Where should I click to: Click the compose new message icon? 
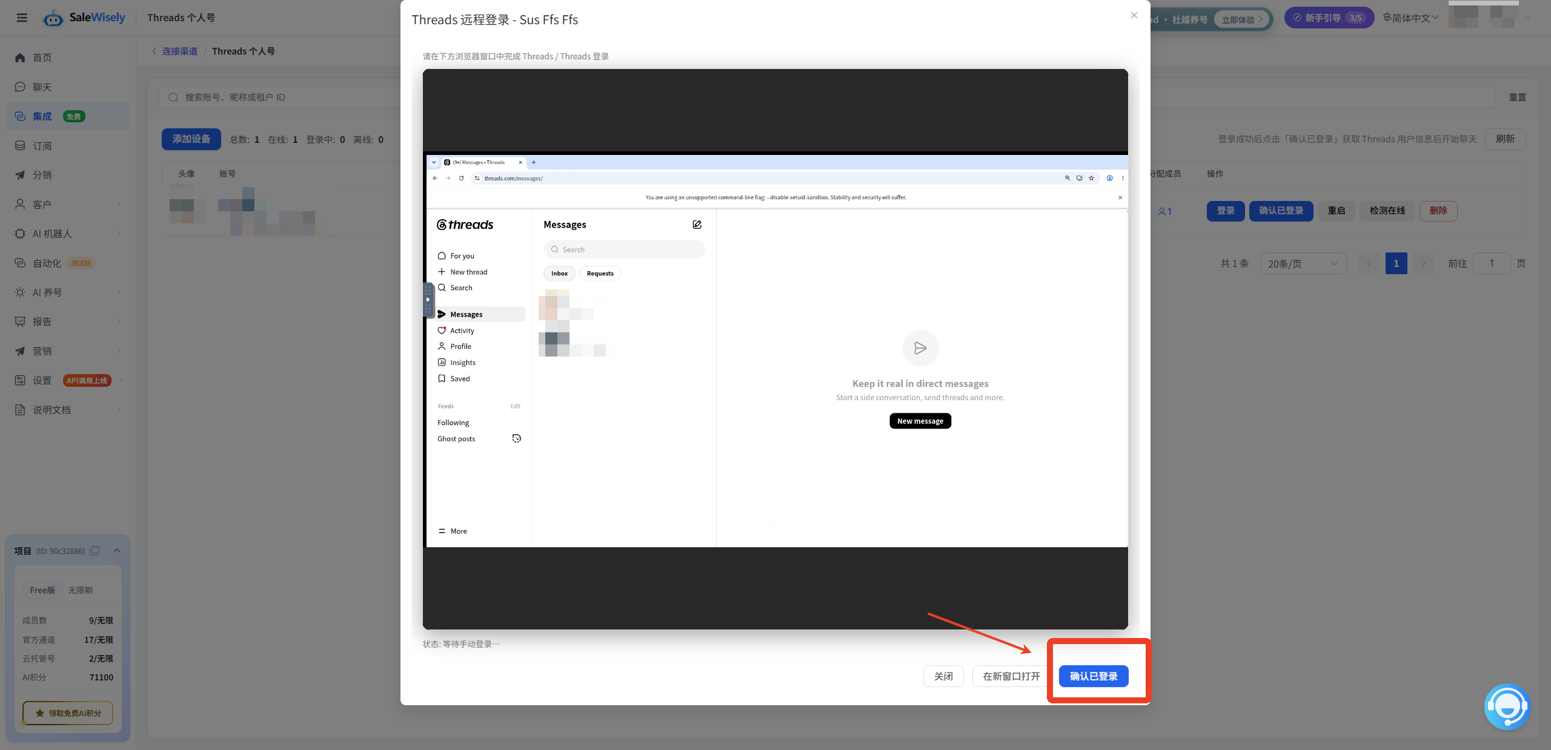[x=697, y=225]
